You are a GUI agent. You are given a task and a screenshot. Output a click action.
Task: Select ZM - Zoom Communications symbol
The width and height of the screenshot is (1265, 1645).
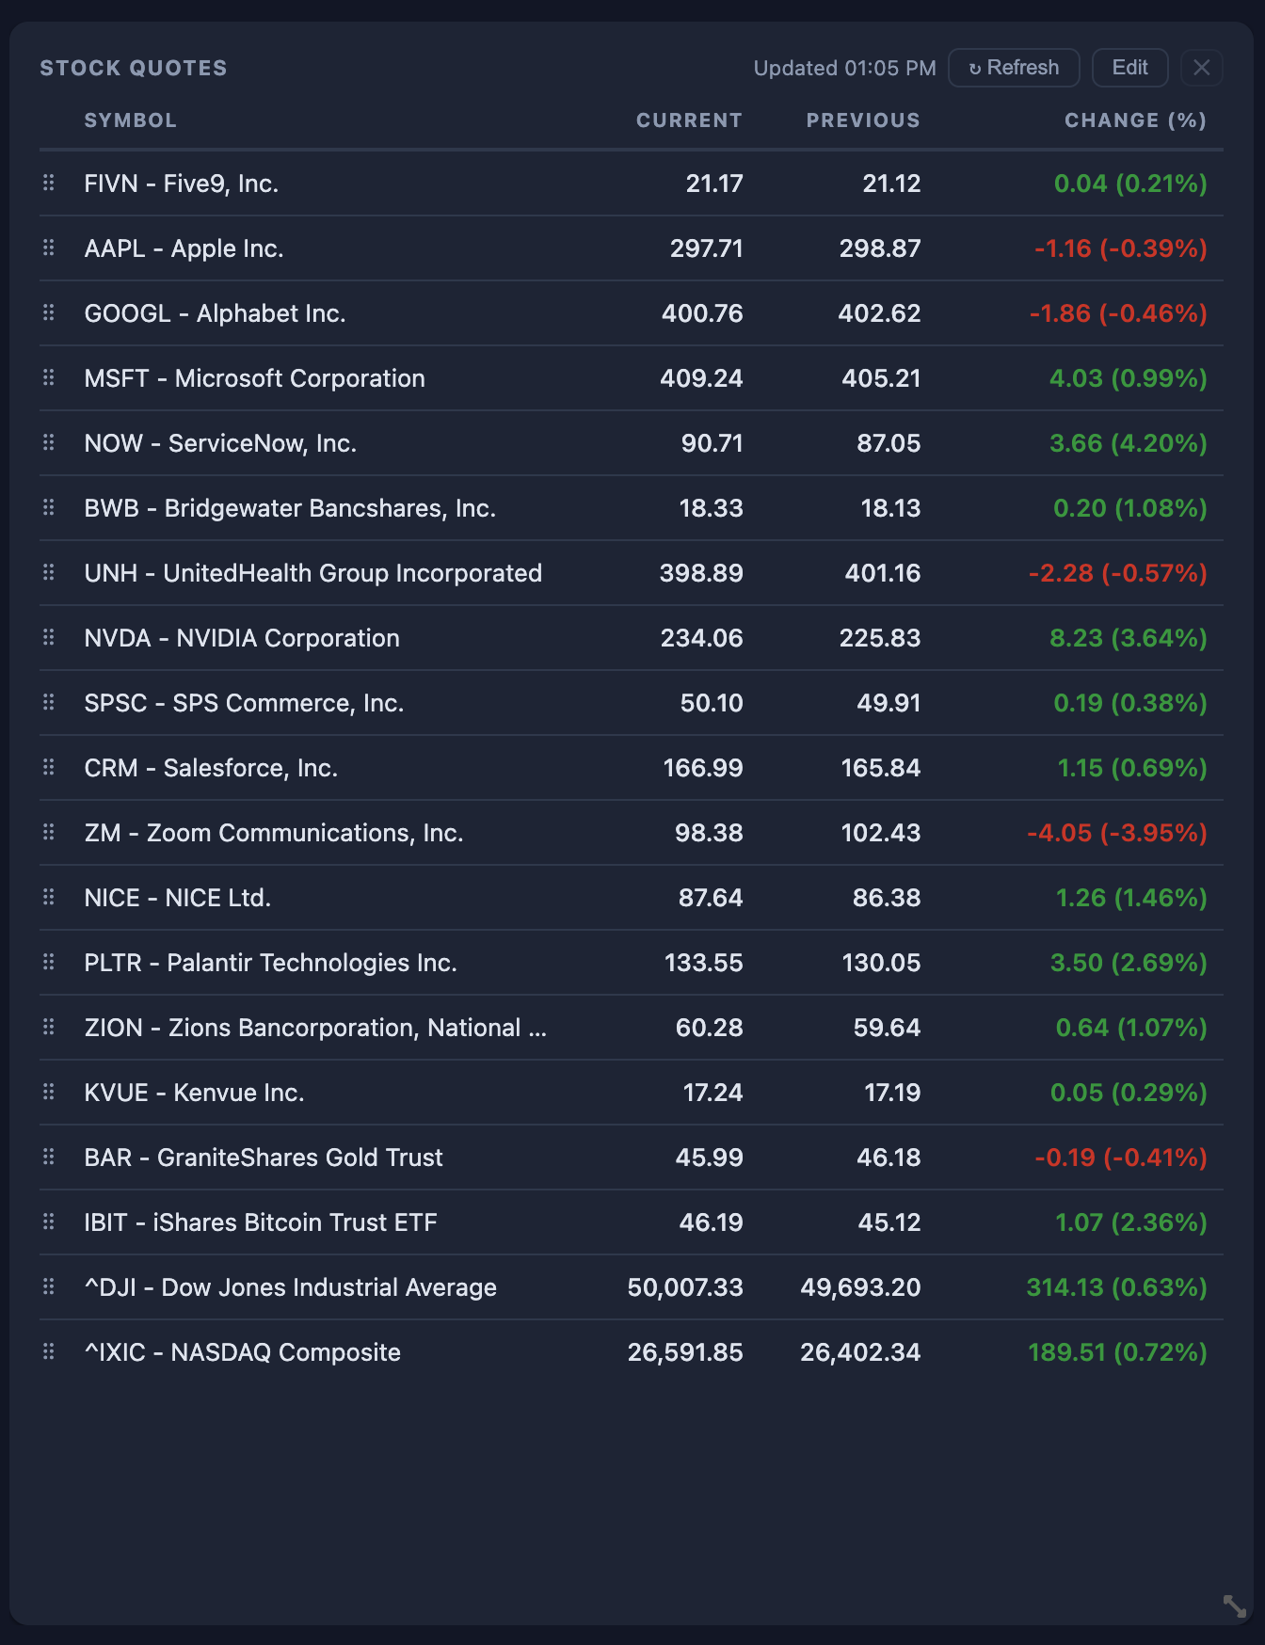(x=274, y=833)
